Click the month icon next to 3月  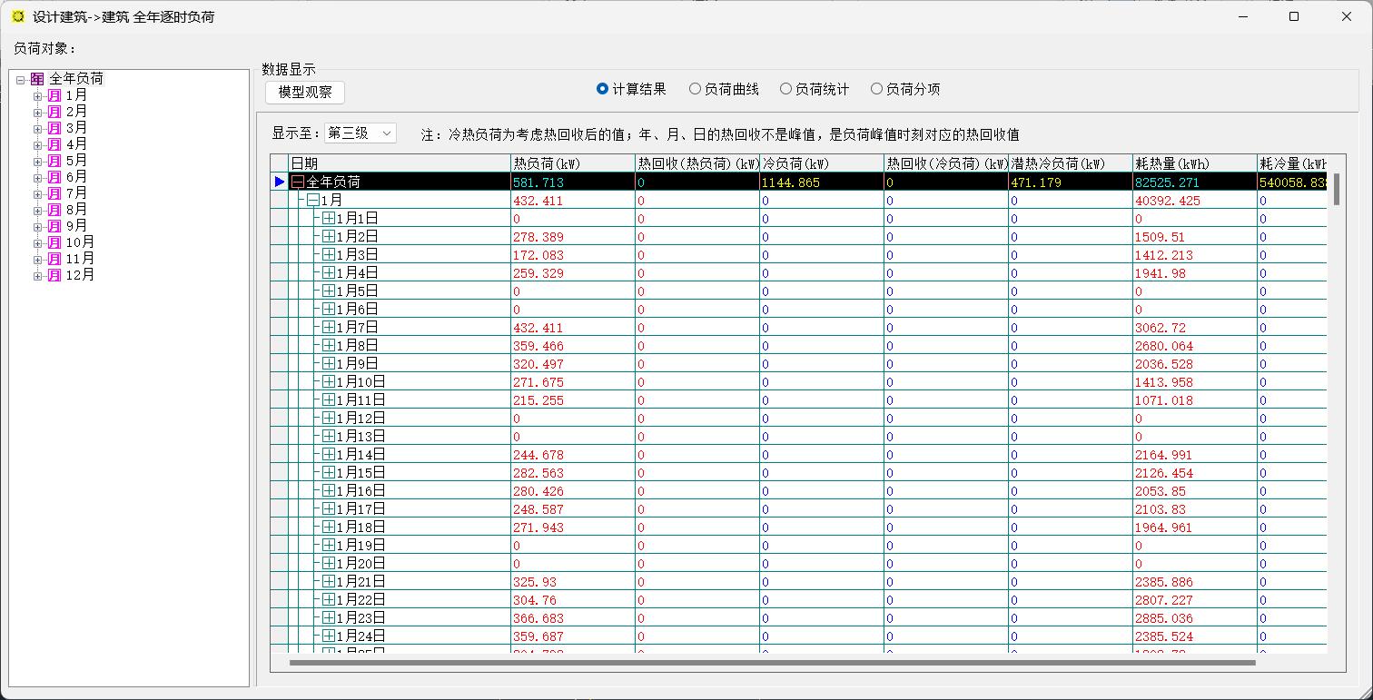click(x=54, y=128)
